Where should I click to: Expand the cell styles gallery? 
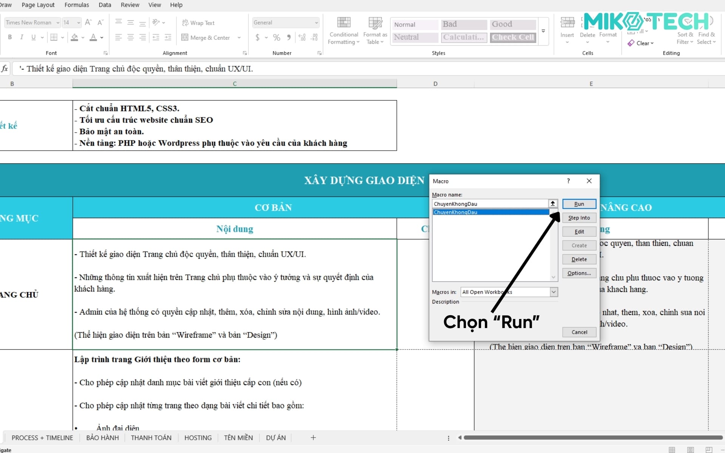543,31
